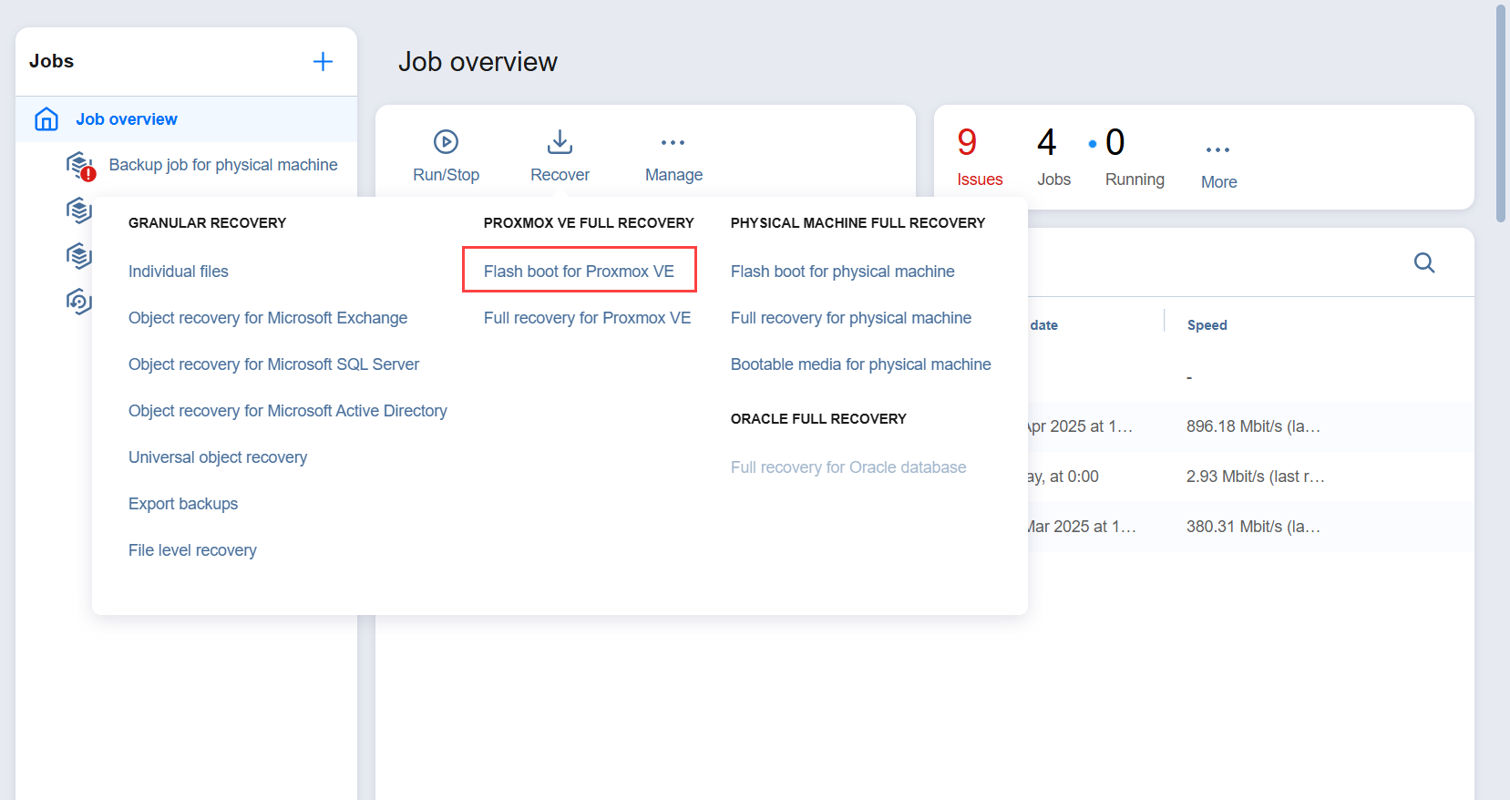Screen dimensions: 1510x800
Task: View the 9 Issues counter
Action: pos(979,157)
